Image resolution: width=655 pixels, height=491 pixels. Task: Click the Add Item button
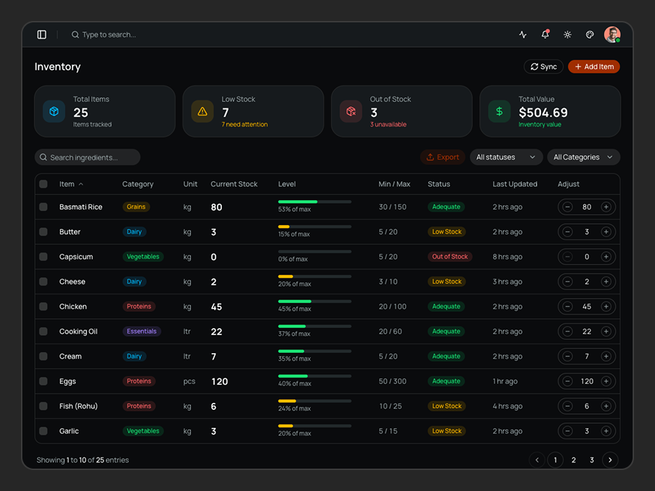593,67
